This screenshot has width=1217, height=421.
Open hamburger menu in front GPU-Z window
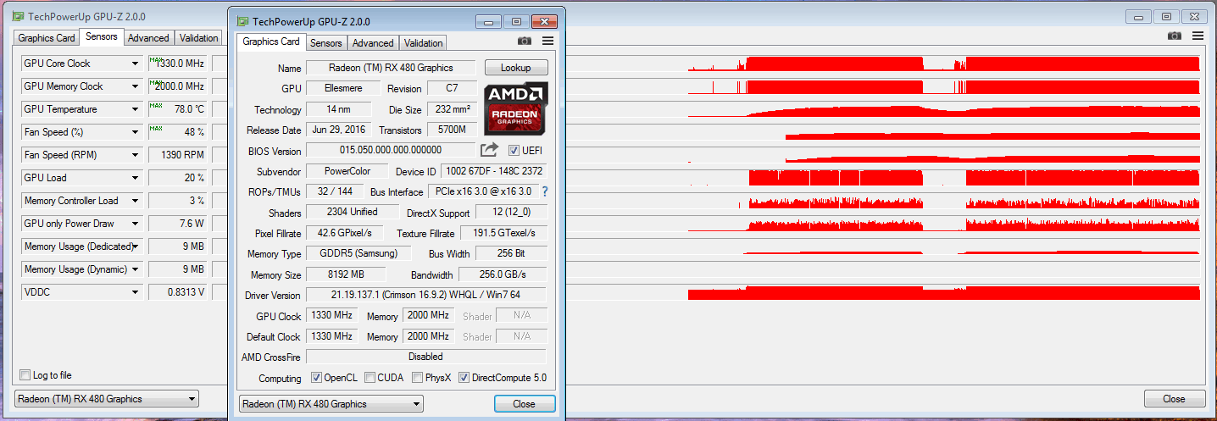(548, 41)
